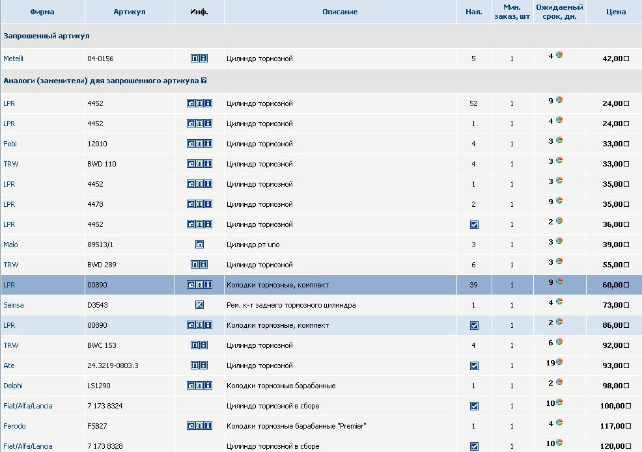The width and height of the screenshot is (642, 452).
Task: Open the info icon for Metelli 04-0156
Action: tap(204, 59)
